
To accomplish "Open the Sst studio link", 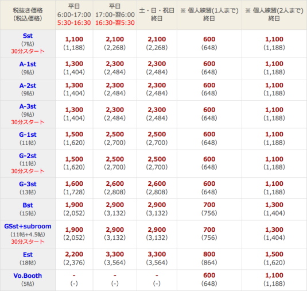I will pos(28,36).
